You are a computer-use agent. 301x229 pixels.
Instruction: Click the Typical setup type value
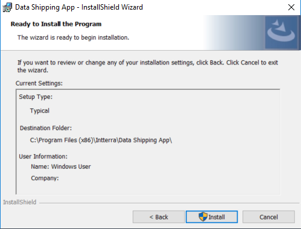pos(40,111)
